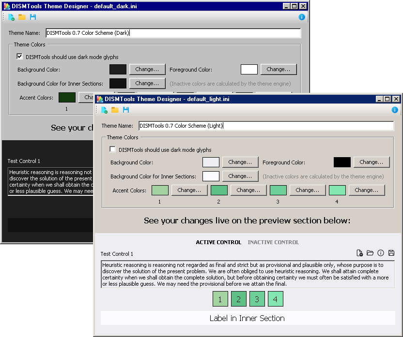Click the Theme Name field in the dark window

pos(173,33)
